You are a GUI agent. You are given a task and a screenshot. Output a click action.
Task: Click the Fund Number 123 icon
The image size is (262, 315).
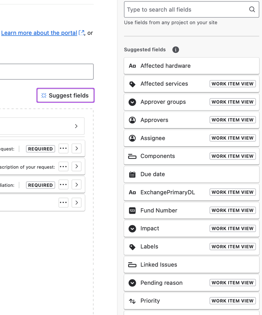pos(132,211)
